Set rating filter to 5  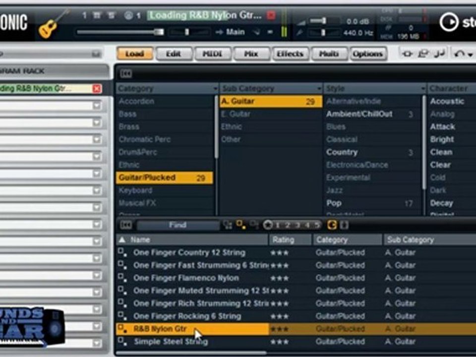[317, 225]
